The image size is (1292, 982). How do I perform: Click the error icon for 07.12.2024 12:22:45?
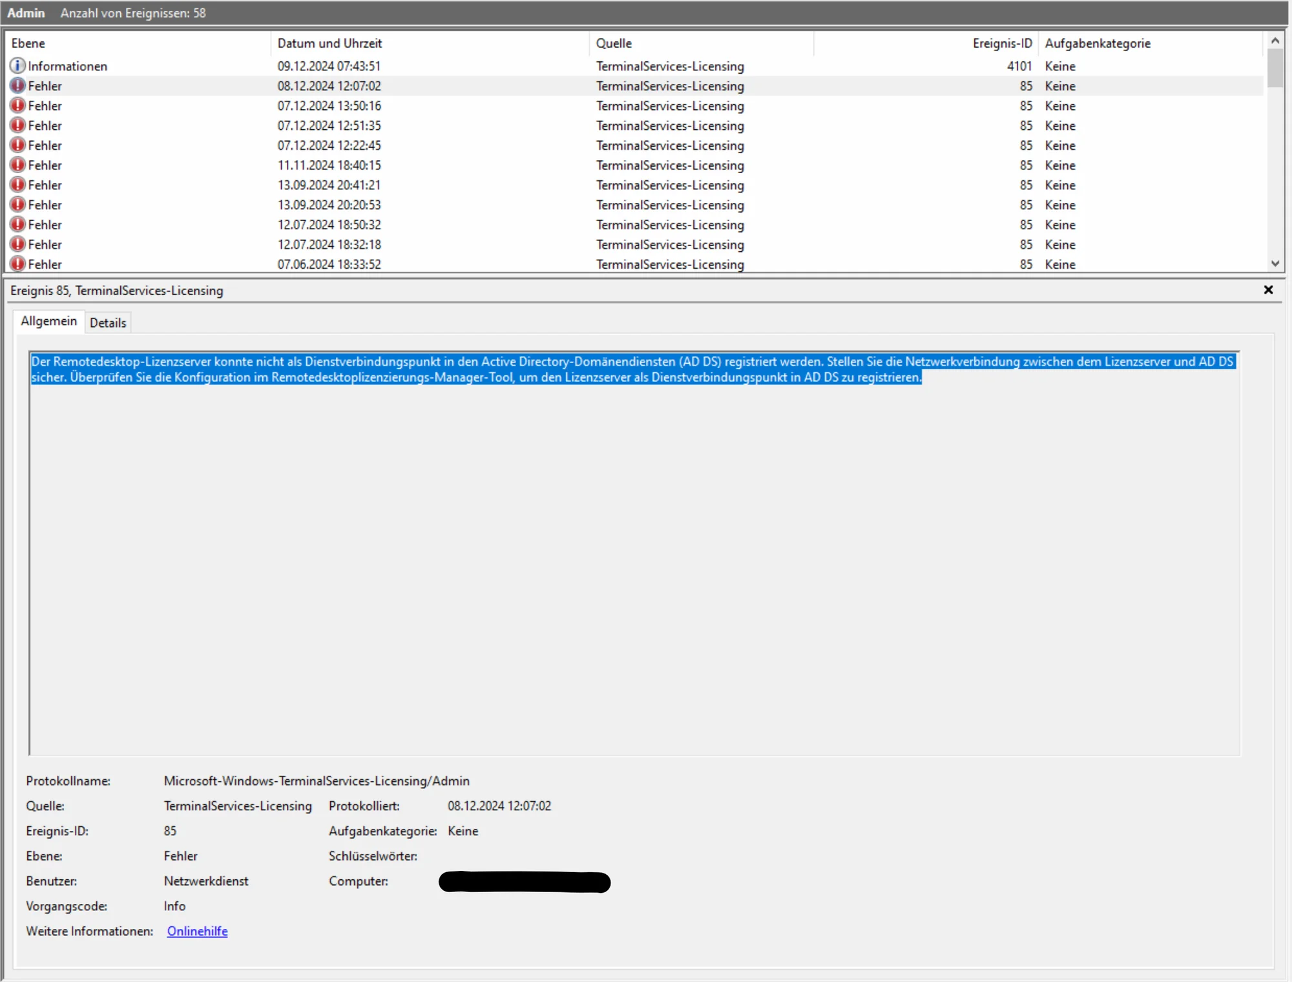click(17, 145)
